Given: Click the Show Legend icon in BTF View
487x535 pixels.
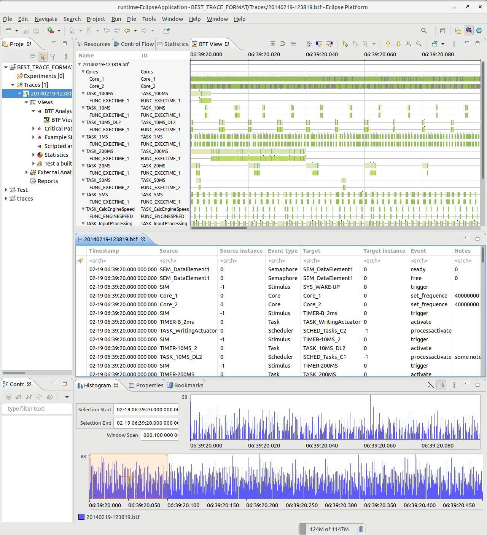Looking at the screenshot, I should coord(294,44).
